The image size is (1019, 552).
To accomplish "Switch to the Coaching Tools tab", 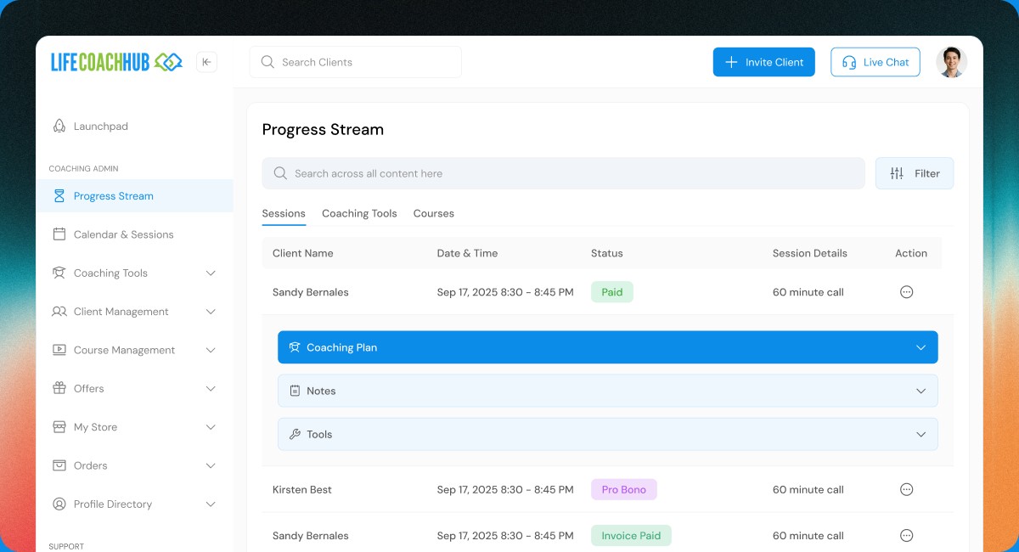I will [359, 214].
